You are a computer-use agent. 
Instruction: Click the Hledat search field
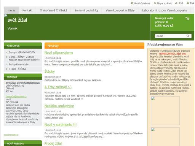pos(171,36)
